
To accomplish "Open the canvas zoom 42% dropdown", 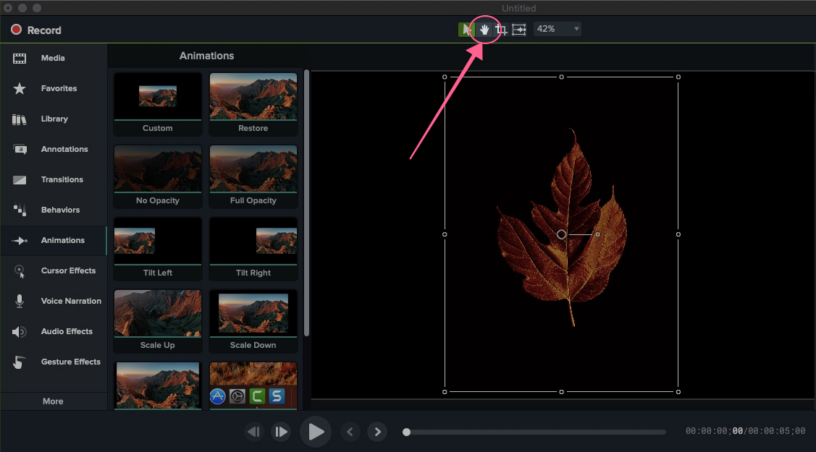I will [x=557, y=29].
